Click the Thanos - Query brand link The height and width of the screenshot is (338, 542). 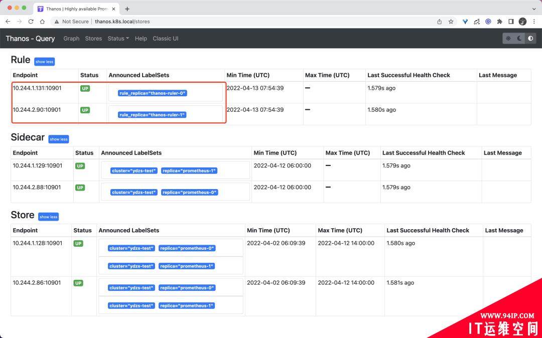pyautogui.click(x=30, y=38)
